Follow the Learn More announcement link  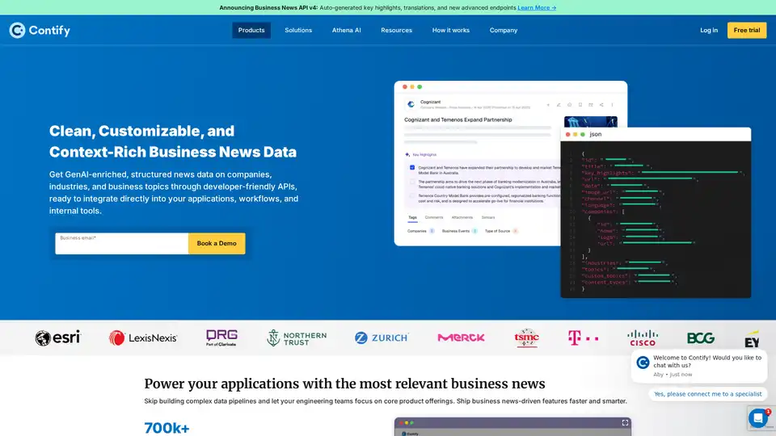pos(537,7)
